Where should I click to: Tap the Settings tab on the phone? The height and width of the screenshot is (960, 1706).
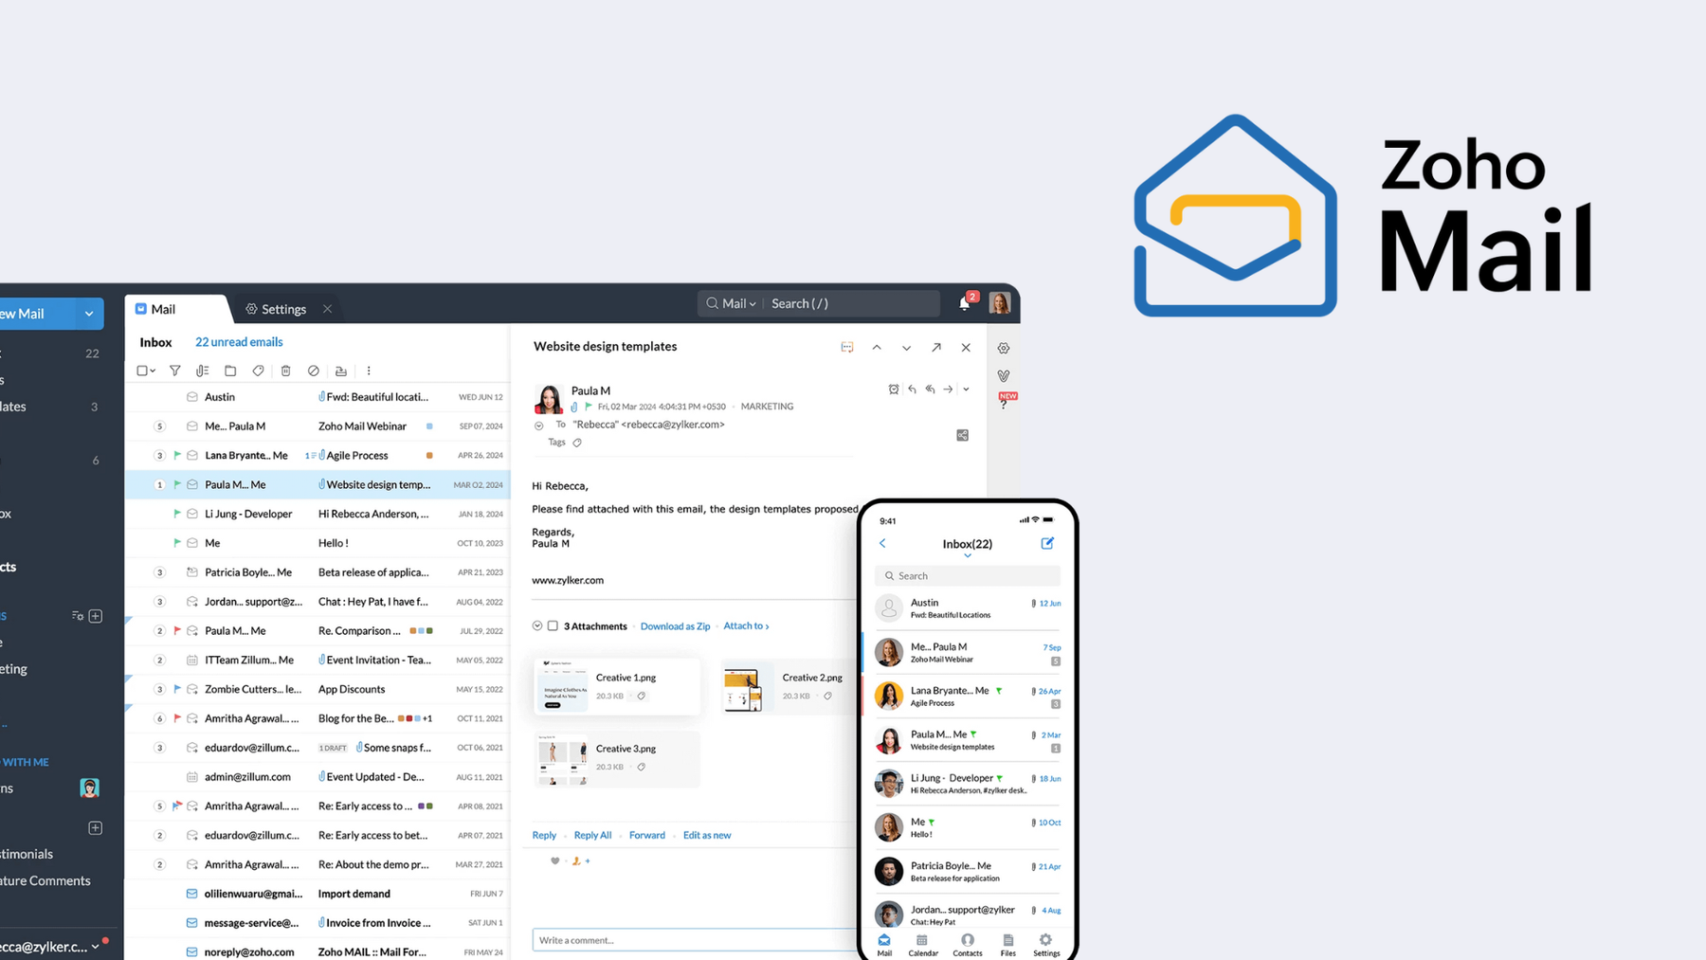[x=1046, y=945]
